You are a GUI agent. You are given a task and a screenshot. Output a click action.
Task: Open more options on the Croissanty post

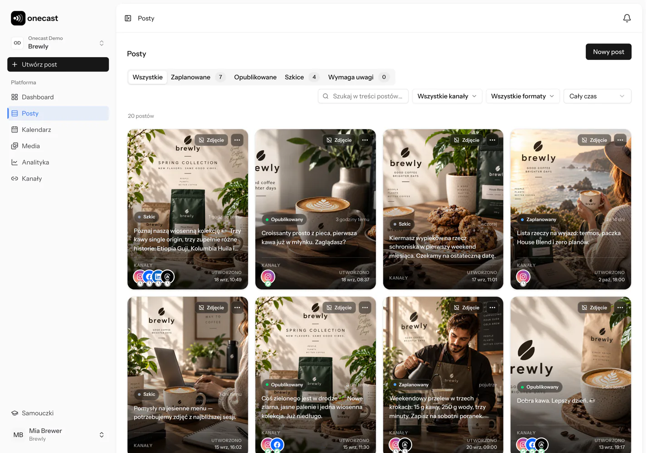pos(365,140)
